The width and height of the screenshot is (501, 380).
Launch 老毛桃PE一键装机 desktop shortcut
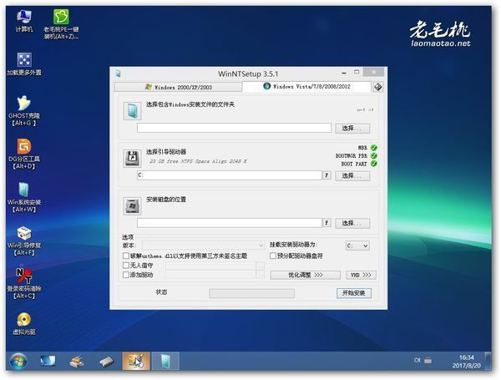[x=61, y=24]
